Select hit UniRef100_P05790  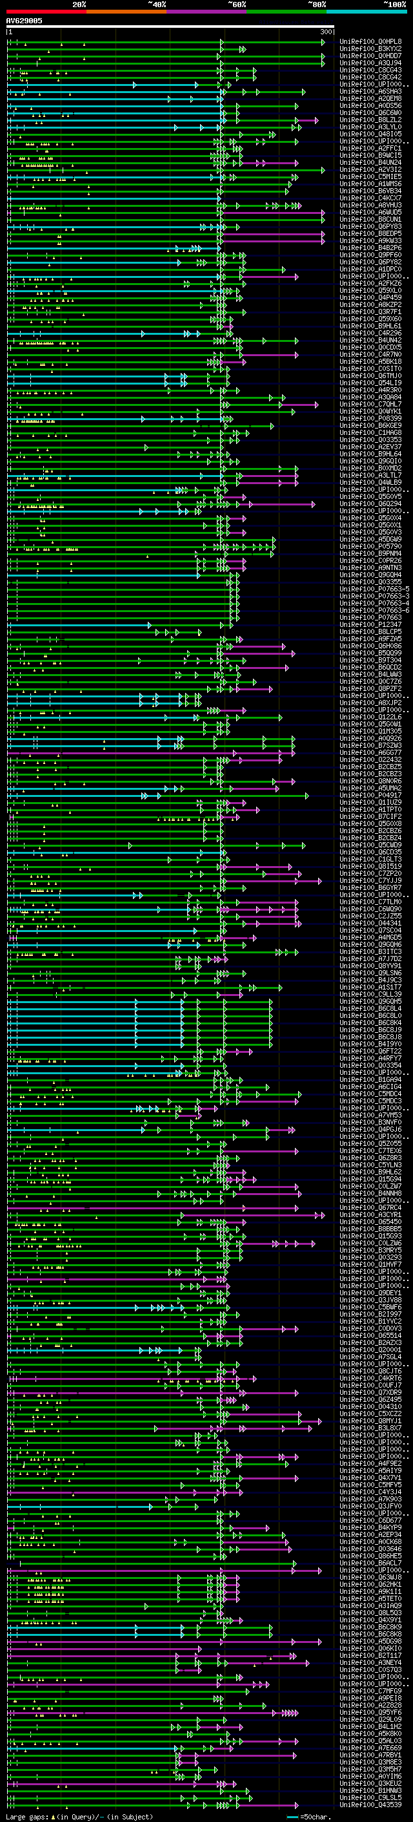click(370, 546)
